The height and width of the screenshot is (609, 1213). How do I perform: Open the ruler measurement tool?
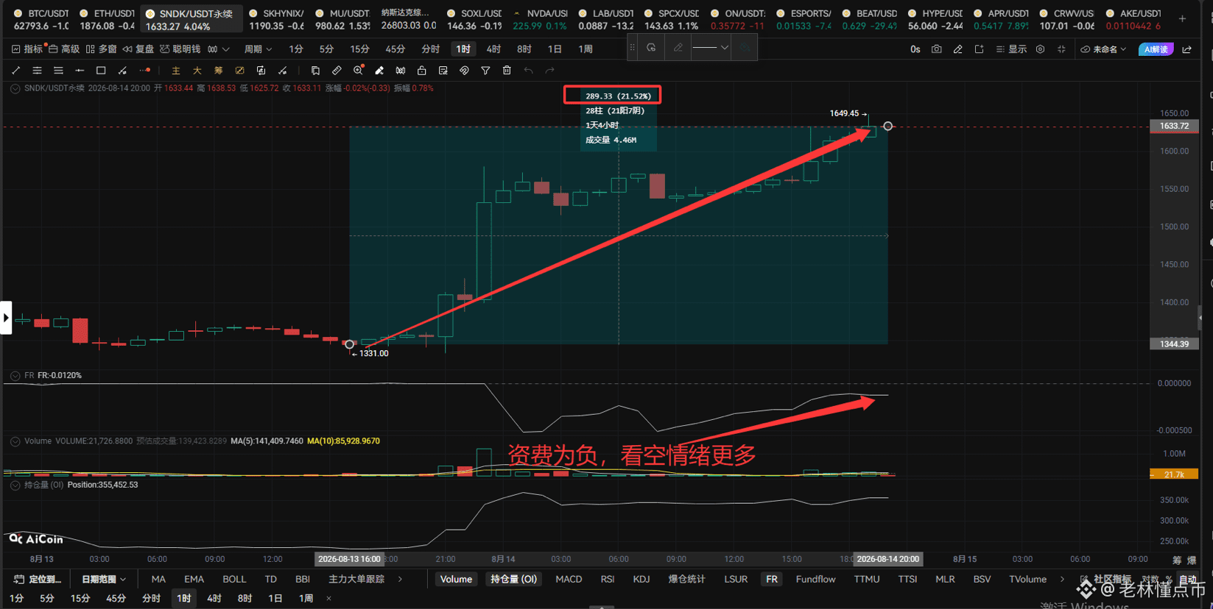tap(337, 71)
